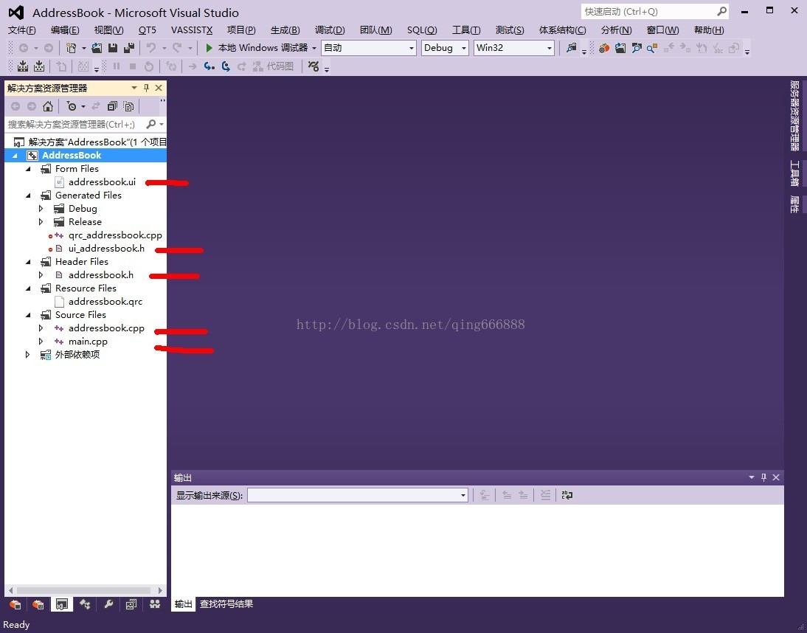Switch to the 输出 bottom tab
The image size is (807, 633).
coord(183,604)
